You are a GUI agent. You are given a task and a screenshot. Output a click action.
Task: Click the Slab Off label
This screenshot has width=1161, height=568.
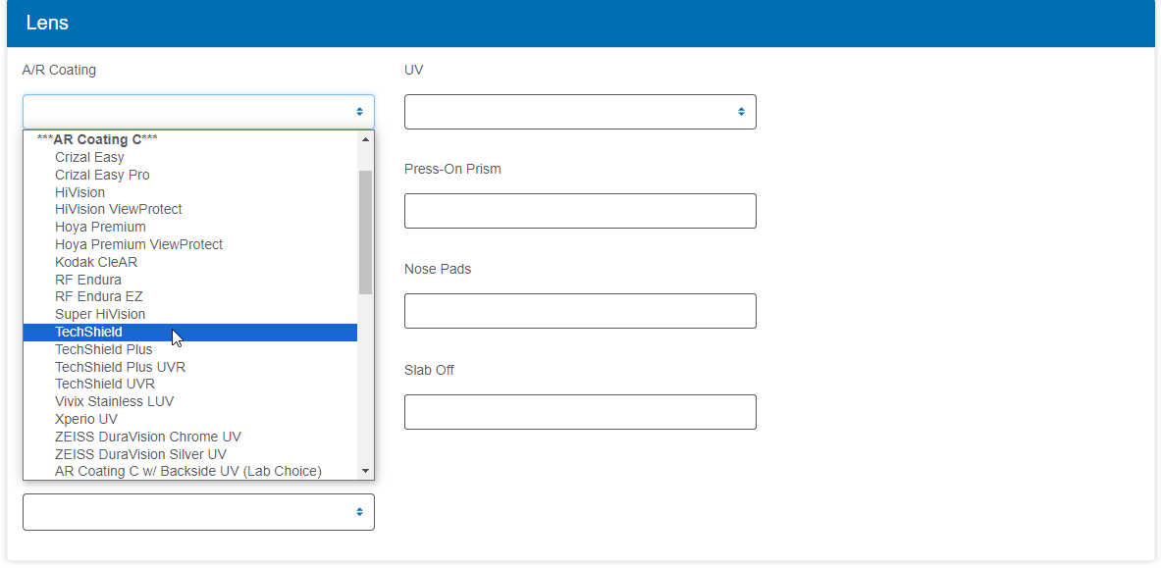click(x=429, y=370)
